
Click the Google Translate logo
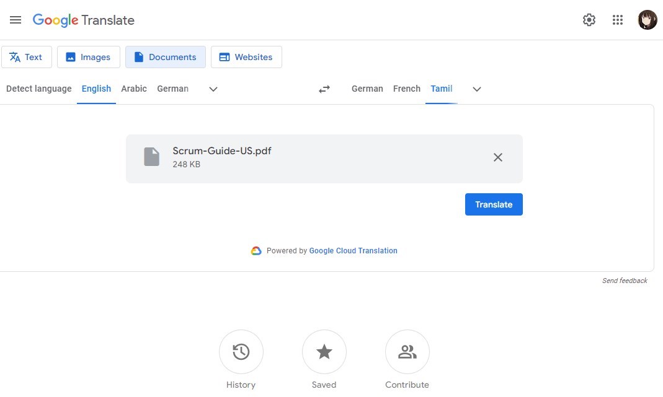(x=83, y=20)
